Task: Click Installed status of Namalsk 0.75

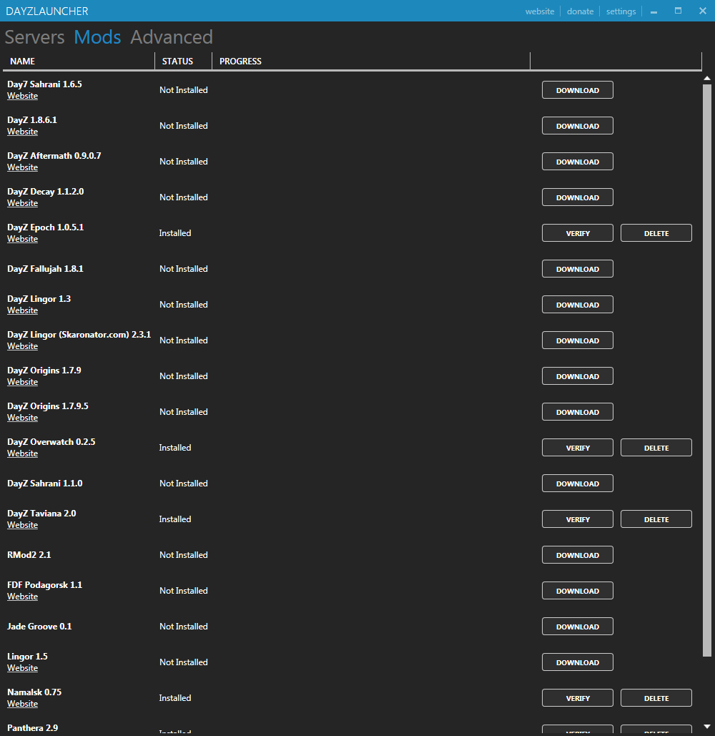Action: pos(175,698)
